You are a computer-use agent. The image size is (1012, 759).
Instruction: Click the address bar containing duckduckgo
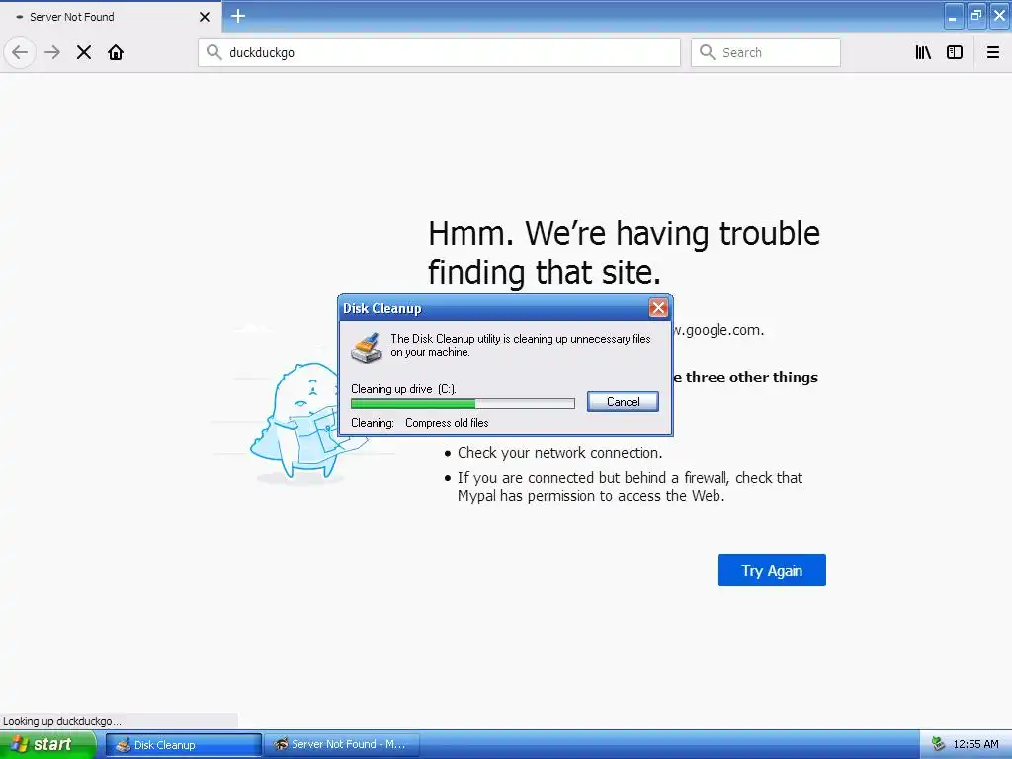439,52
